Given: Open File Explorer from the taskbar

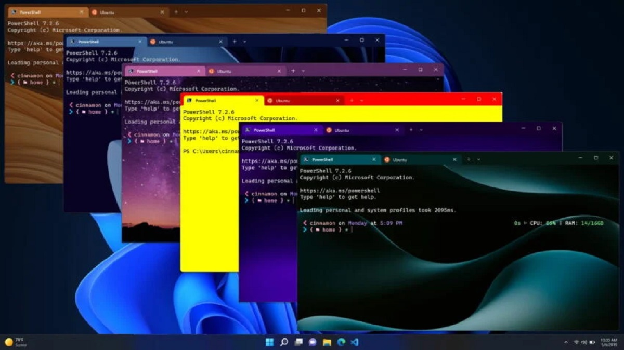Looking at the screenshot, I should [x=327, y=342].
